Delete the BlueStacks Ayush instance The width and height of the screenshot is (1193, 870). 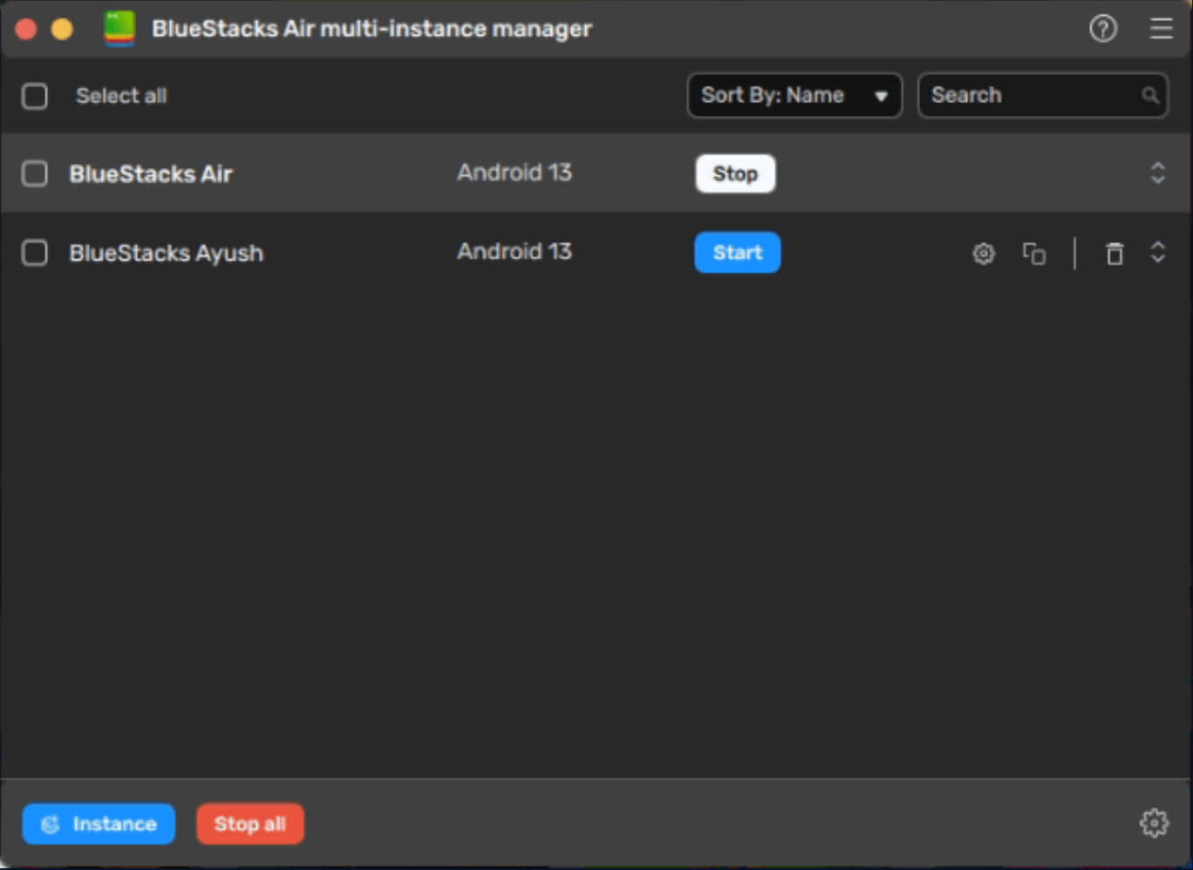1114,254
